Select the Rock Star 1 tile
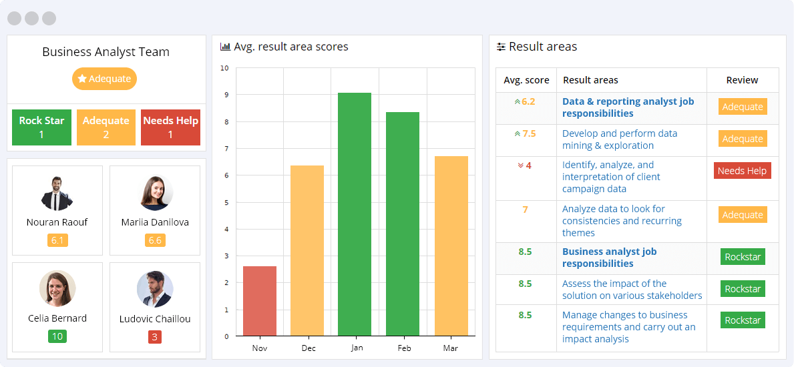794x367 pixels. [x=41, y=127]
